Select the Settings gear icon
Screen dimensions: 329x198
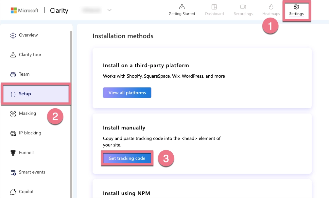(296, 7)
